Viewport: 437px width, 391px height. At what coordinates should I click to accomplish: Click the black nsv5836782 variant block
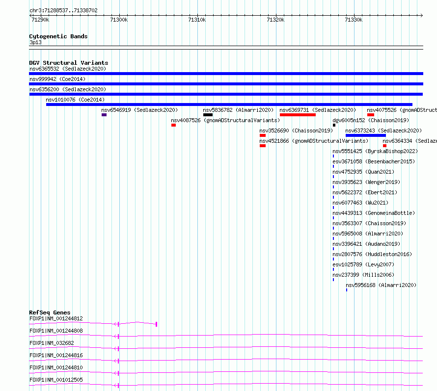coord(208,115)
